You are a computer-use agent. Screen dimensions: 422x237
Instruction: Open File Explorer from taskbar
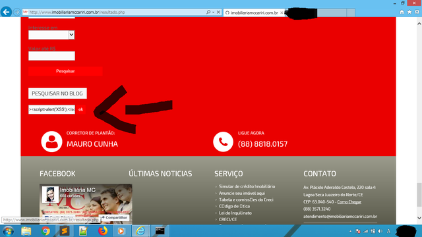coord(26,231)
